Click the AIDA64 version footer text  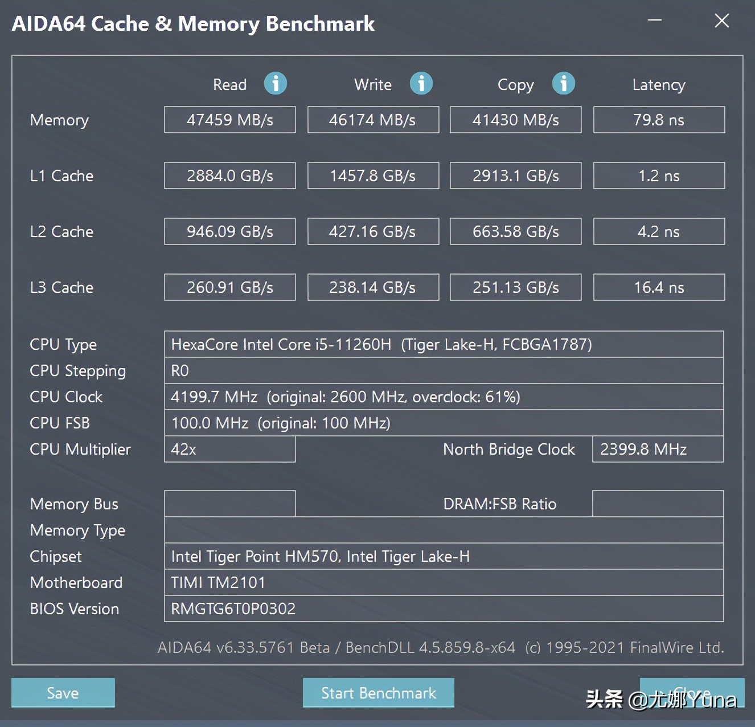point(441,647)
